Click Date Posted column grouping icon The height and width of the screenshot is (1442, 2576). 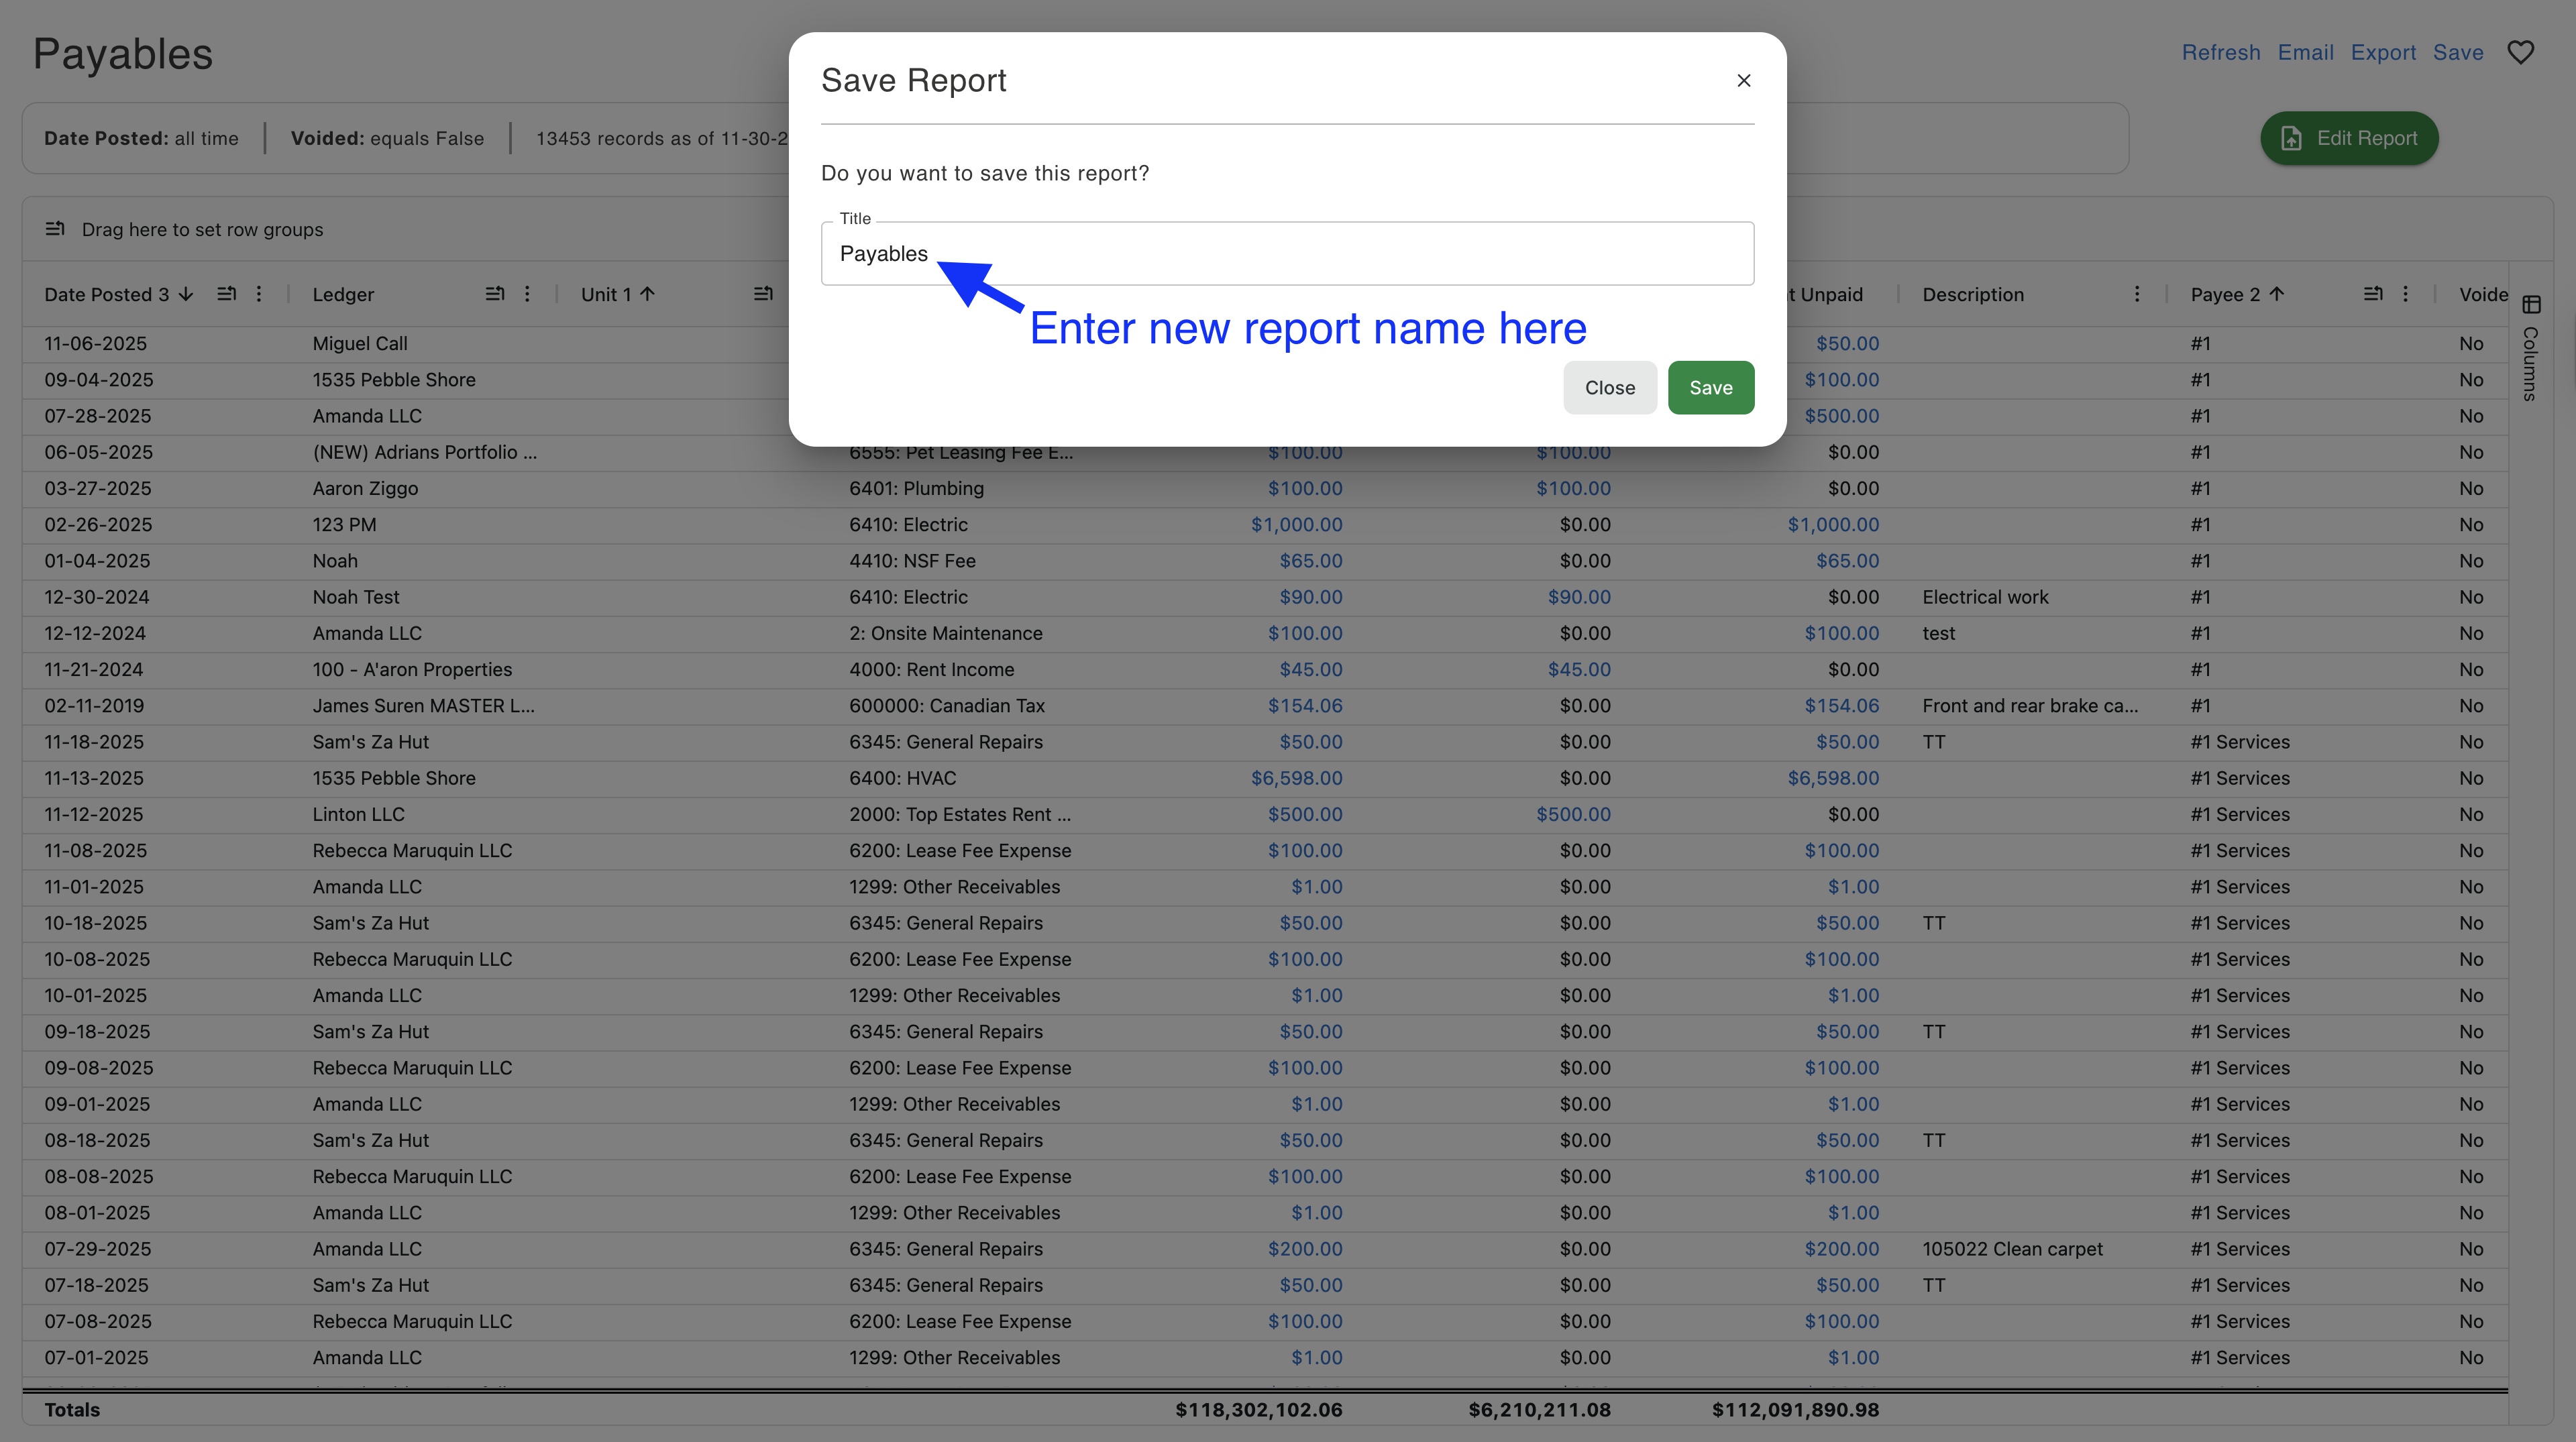226,294
